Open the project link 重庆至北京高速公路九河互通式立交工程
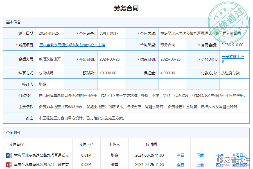Viewport: 253px width, 169px height. click(71, 45)
